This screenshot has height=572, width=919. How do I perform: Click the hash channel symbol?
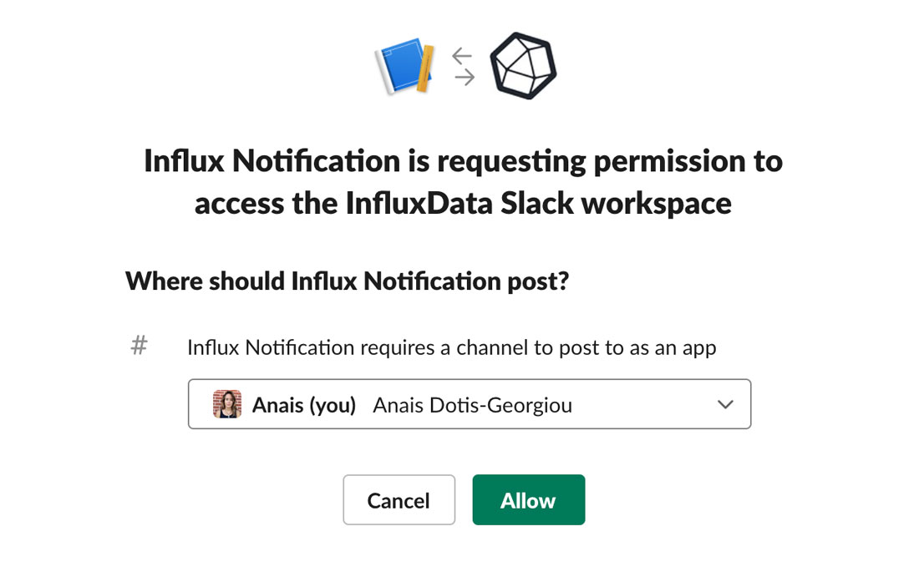tap(140, 346)
